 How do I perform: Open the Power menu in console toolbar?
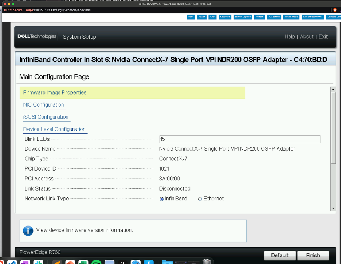click(x=201, y=17)
